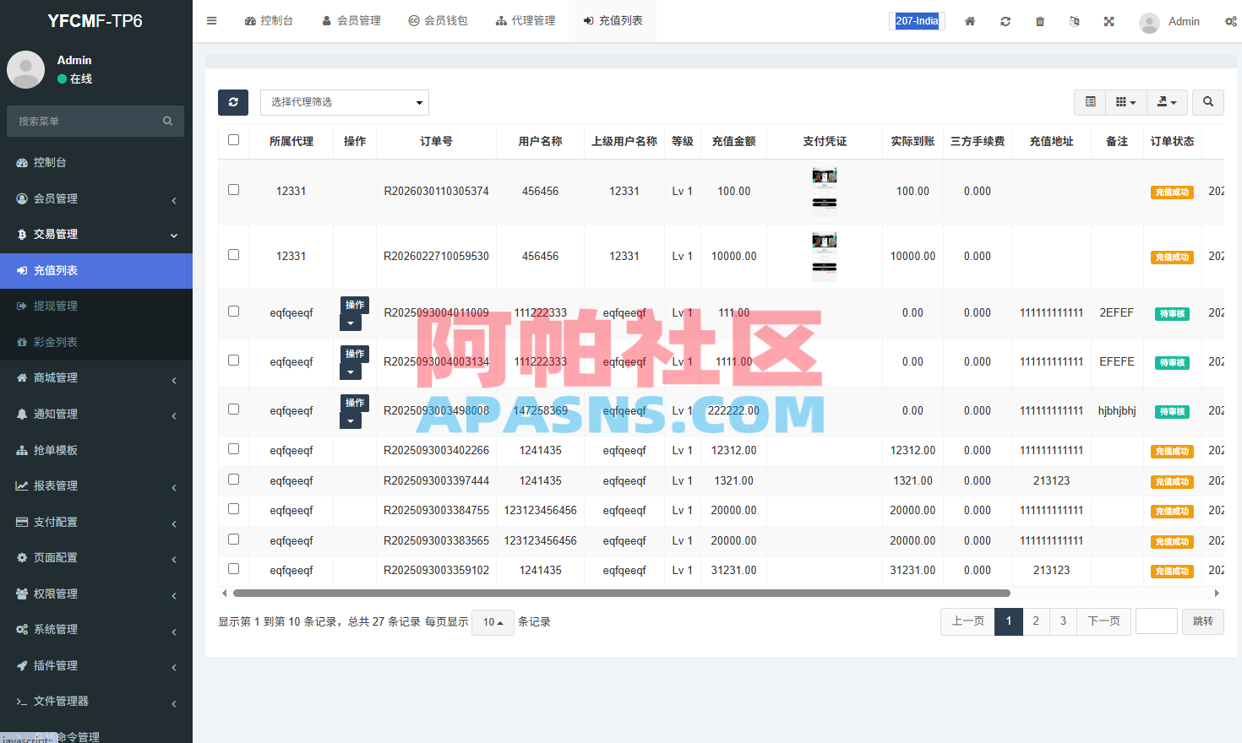Switch to the 代理管理 top tab
Viewport: 1242px width, 743px height.
(526, 21)
